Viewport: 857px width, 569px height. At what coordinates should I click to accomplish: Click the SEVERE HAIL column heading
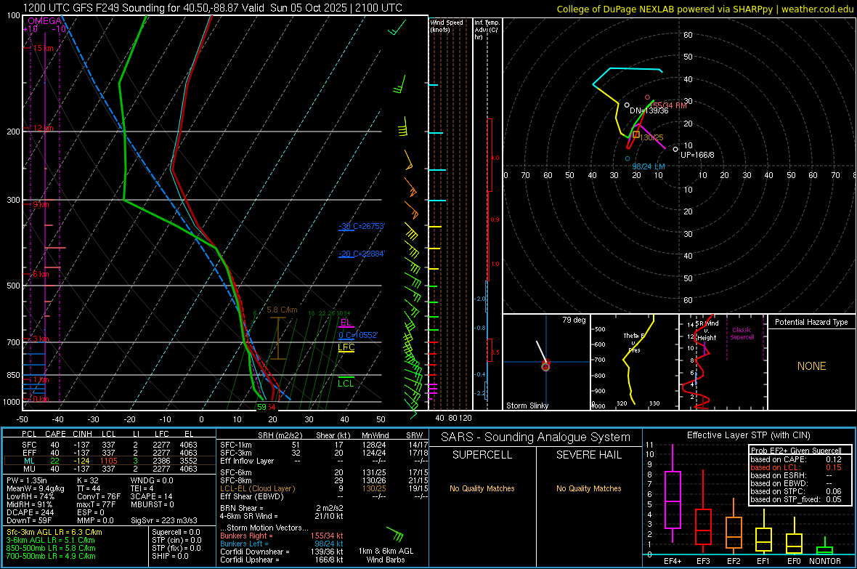(x=588, y=455)
